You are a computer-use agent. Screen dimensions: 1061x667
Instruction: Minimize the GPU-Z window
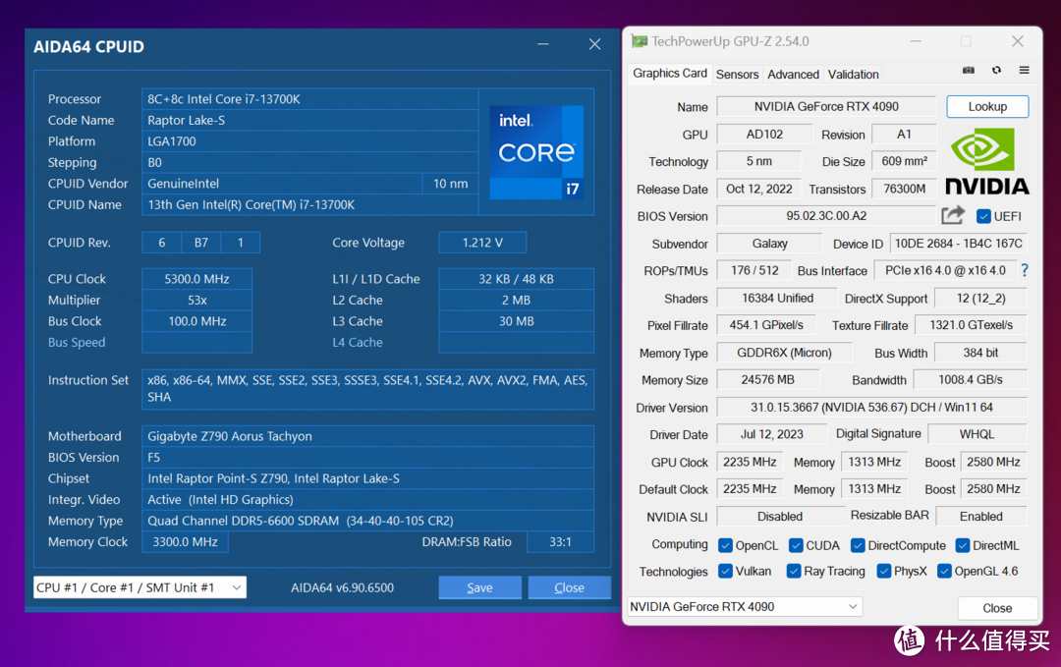point(916,41)
